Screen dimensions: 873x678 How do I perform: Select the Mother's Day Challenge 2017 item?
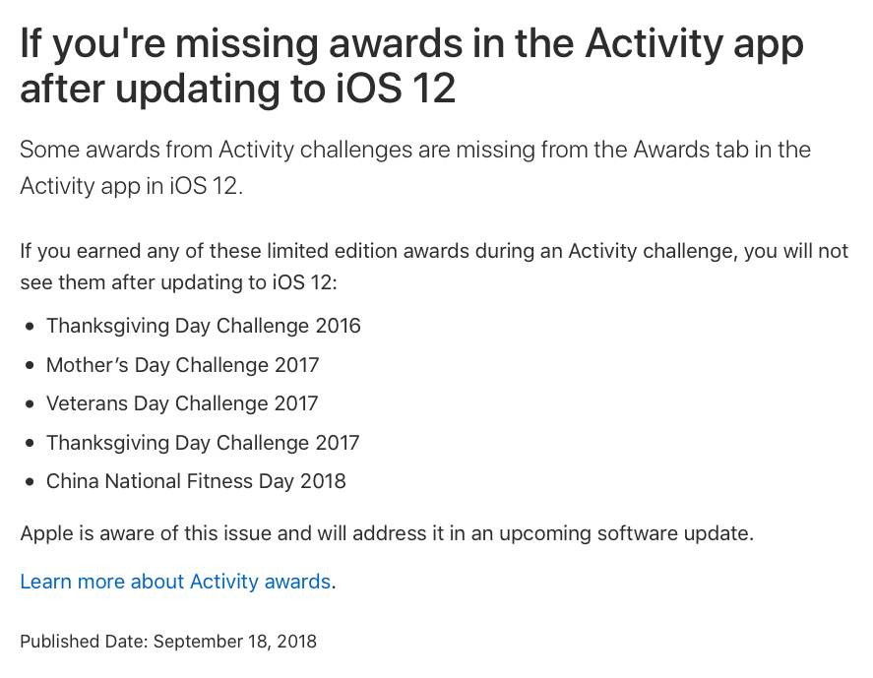pos(183,365)
